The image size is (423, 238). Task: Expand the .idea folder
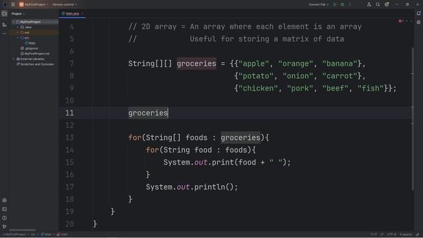18,27
